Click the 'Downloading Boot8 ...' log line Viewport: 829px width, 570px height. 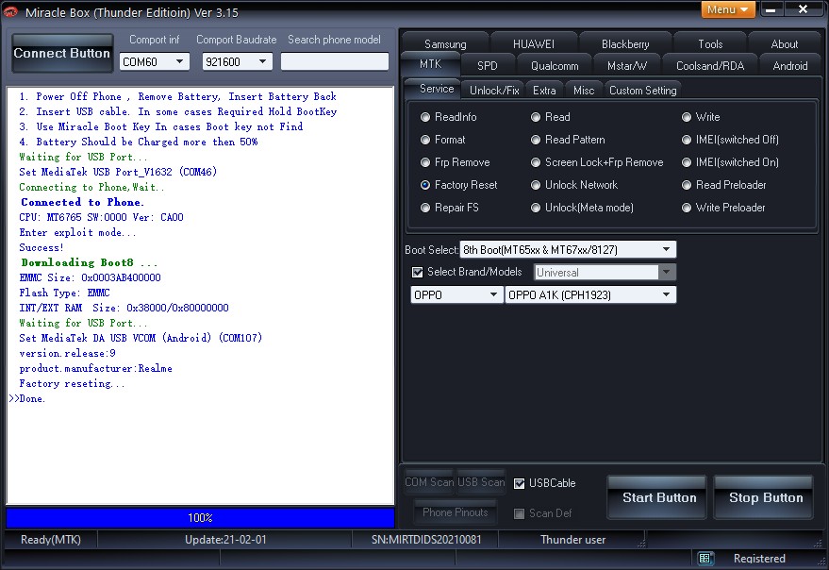pyautogui.click(x=89, y=262)
